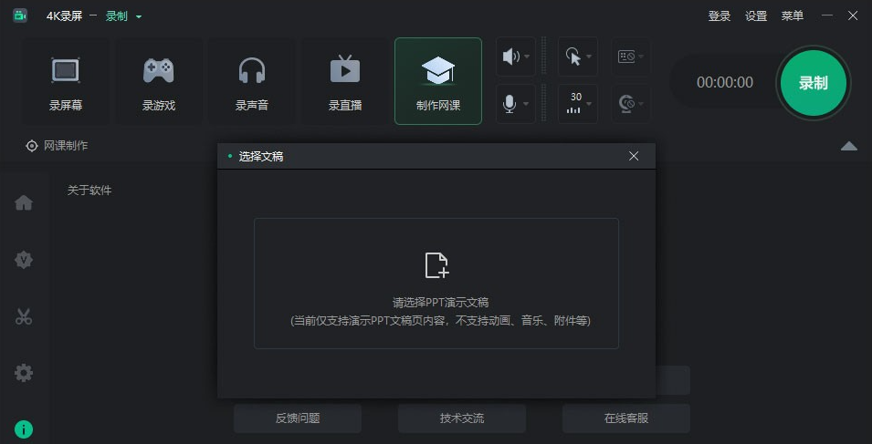Viewport: 872px width, 444px height.
Task: Click the VIP badge icon in sidebar
Action: click(24, 260)
